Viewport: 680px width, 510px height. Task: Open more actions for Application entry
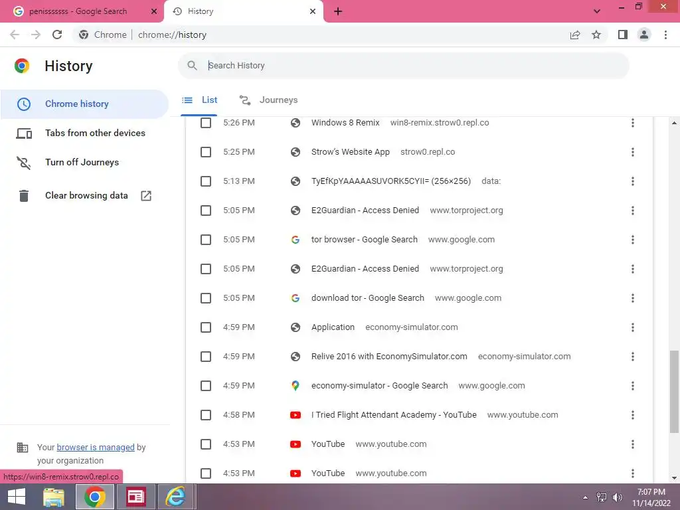[633, 327]
